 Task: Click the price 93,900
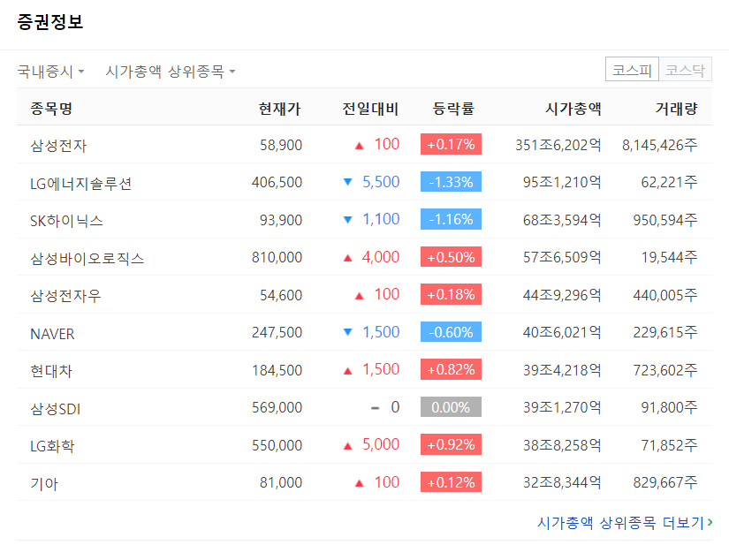coord(281,220)
